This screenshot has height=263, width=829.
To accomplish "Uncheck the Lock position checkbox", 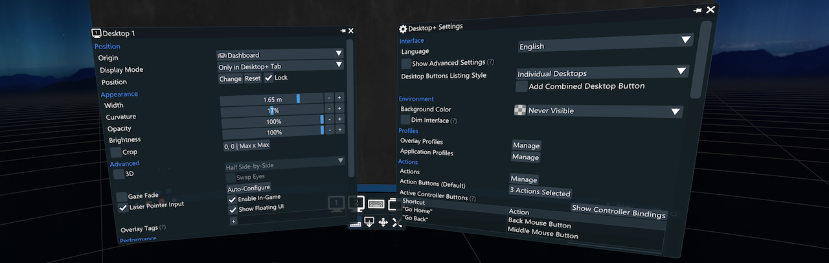I will tap(269, 78).
